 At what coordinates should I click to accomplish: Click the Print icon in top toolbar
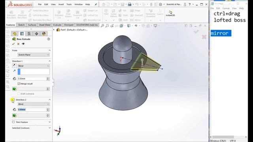coord(130,4)
